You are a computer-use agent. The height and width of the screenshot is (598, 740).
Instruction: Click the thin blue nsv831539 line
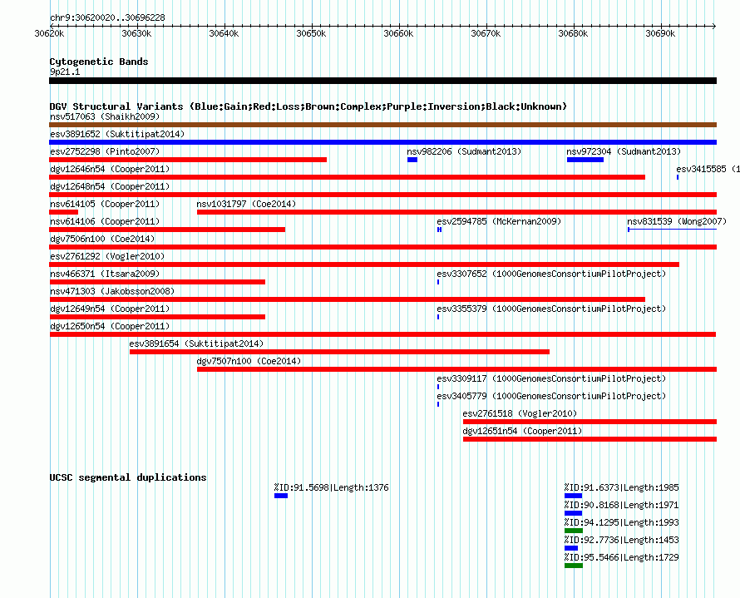tap(672, 230)
